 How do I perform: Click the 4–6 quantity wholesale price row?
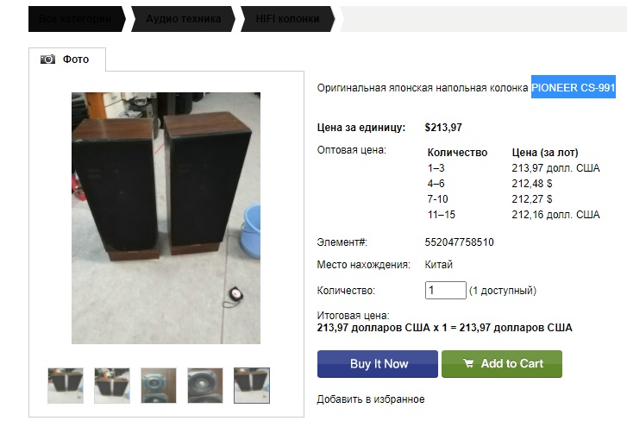tap(514, 184)
